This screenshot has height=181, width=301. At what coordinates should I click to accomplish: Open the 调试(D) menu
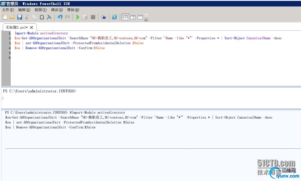point(57,10)
